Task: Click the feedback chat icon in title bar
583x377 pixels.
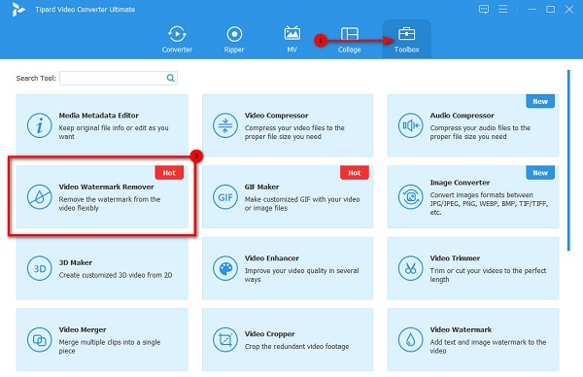Action: click(x=484, y=9)
